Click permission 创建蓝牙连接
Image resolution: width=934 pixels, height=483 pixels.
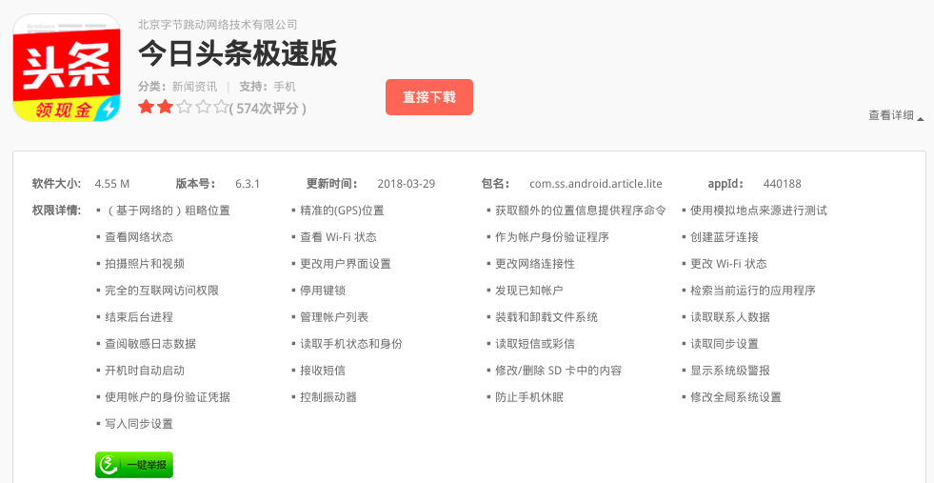[x=725, y=237]
